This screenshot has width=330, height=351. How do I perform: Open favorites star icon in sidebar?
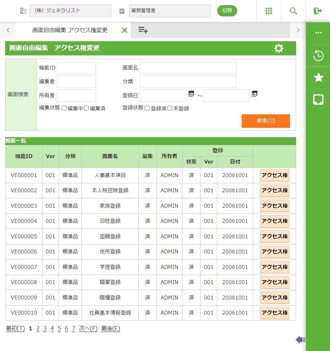click(x=318, y=78)
